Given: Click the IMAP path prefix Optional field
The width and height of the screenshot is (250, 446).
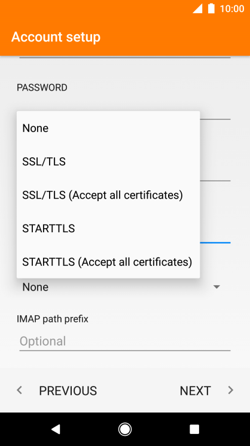Looking at the screenshot, I should click(125, 342).
